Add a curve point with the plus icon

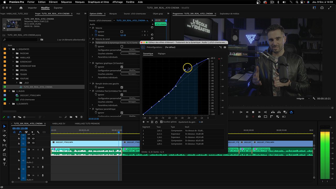[144, 122]
